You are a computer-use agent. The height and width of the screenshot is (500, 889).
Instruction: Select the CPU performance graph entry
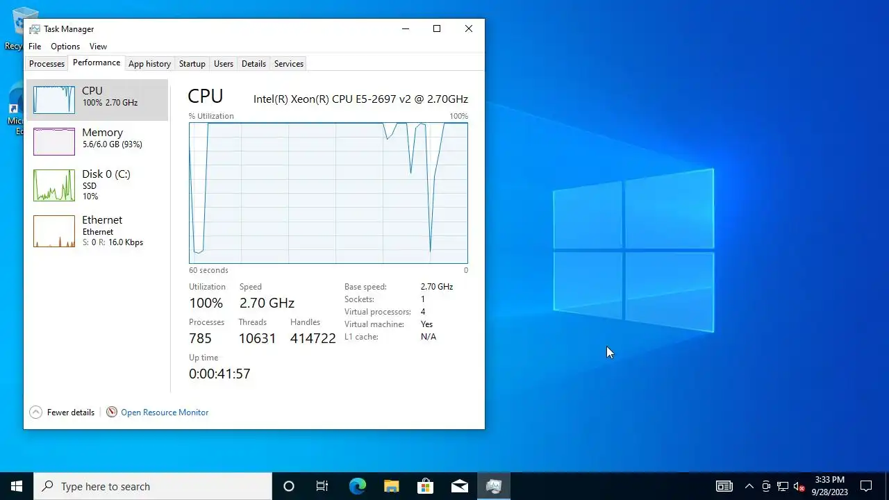point(97,100)
